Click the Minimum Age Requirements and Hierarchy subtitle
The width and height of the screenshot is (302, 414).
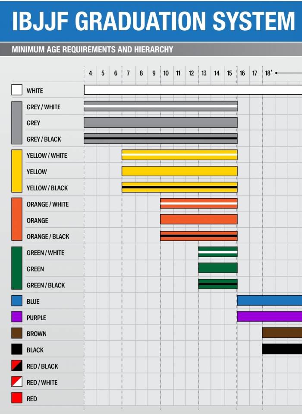click(92, 49)
